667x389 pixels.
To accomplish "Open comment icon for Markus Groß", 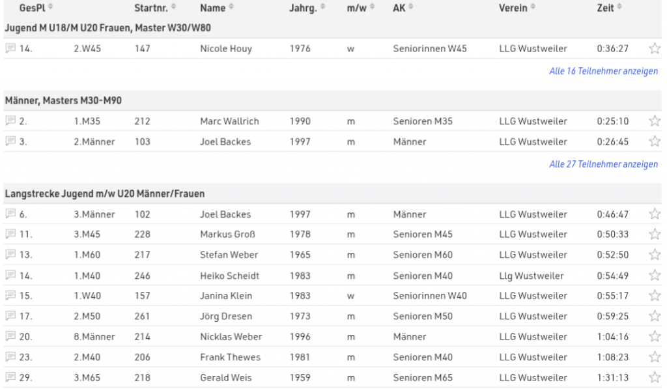I will click(x=10, y=234).
